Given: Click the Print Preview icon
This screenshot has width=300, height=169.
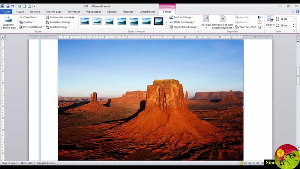Looking at the screenshot, I should tap(29, 6).
